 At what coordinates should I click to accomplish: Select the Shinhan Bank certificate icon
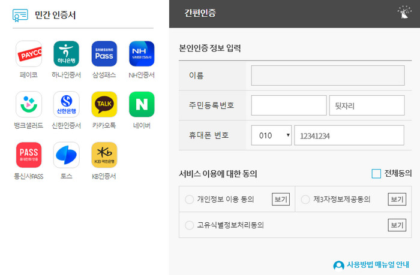point(66,104)
